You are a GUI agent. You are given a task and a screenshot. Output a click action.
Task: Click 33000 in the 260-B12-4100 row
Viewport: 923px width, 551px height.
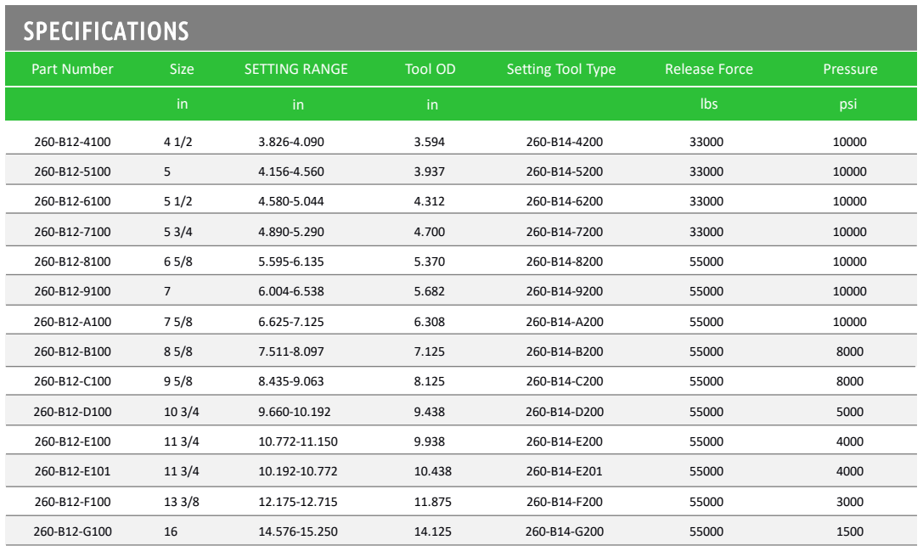click(706, 142)
